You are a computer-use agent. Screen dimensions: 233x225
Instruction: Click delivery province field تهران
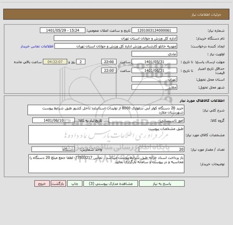[154, 79]
